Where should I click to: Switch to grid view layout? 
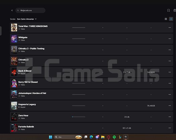(x=166, y=19)
